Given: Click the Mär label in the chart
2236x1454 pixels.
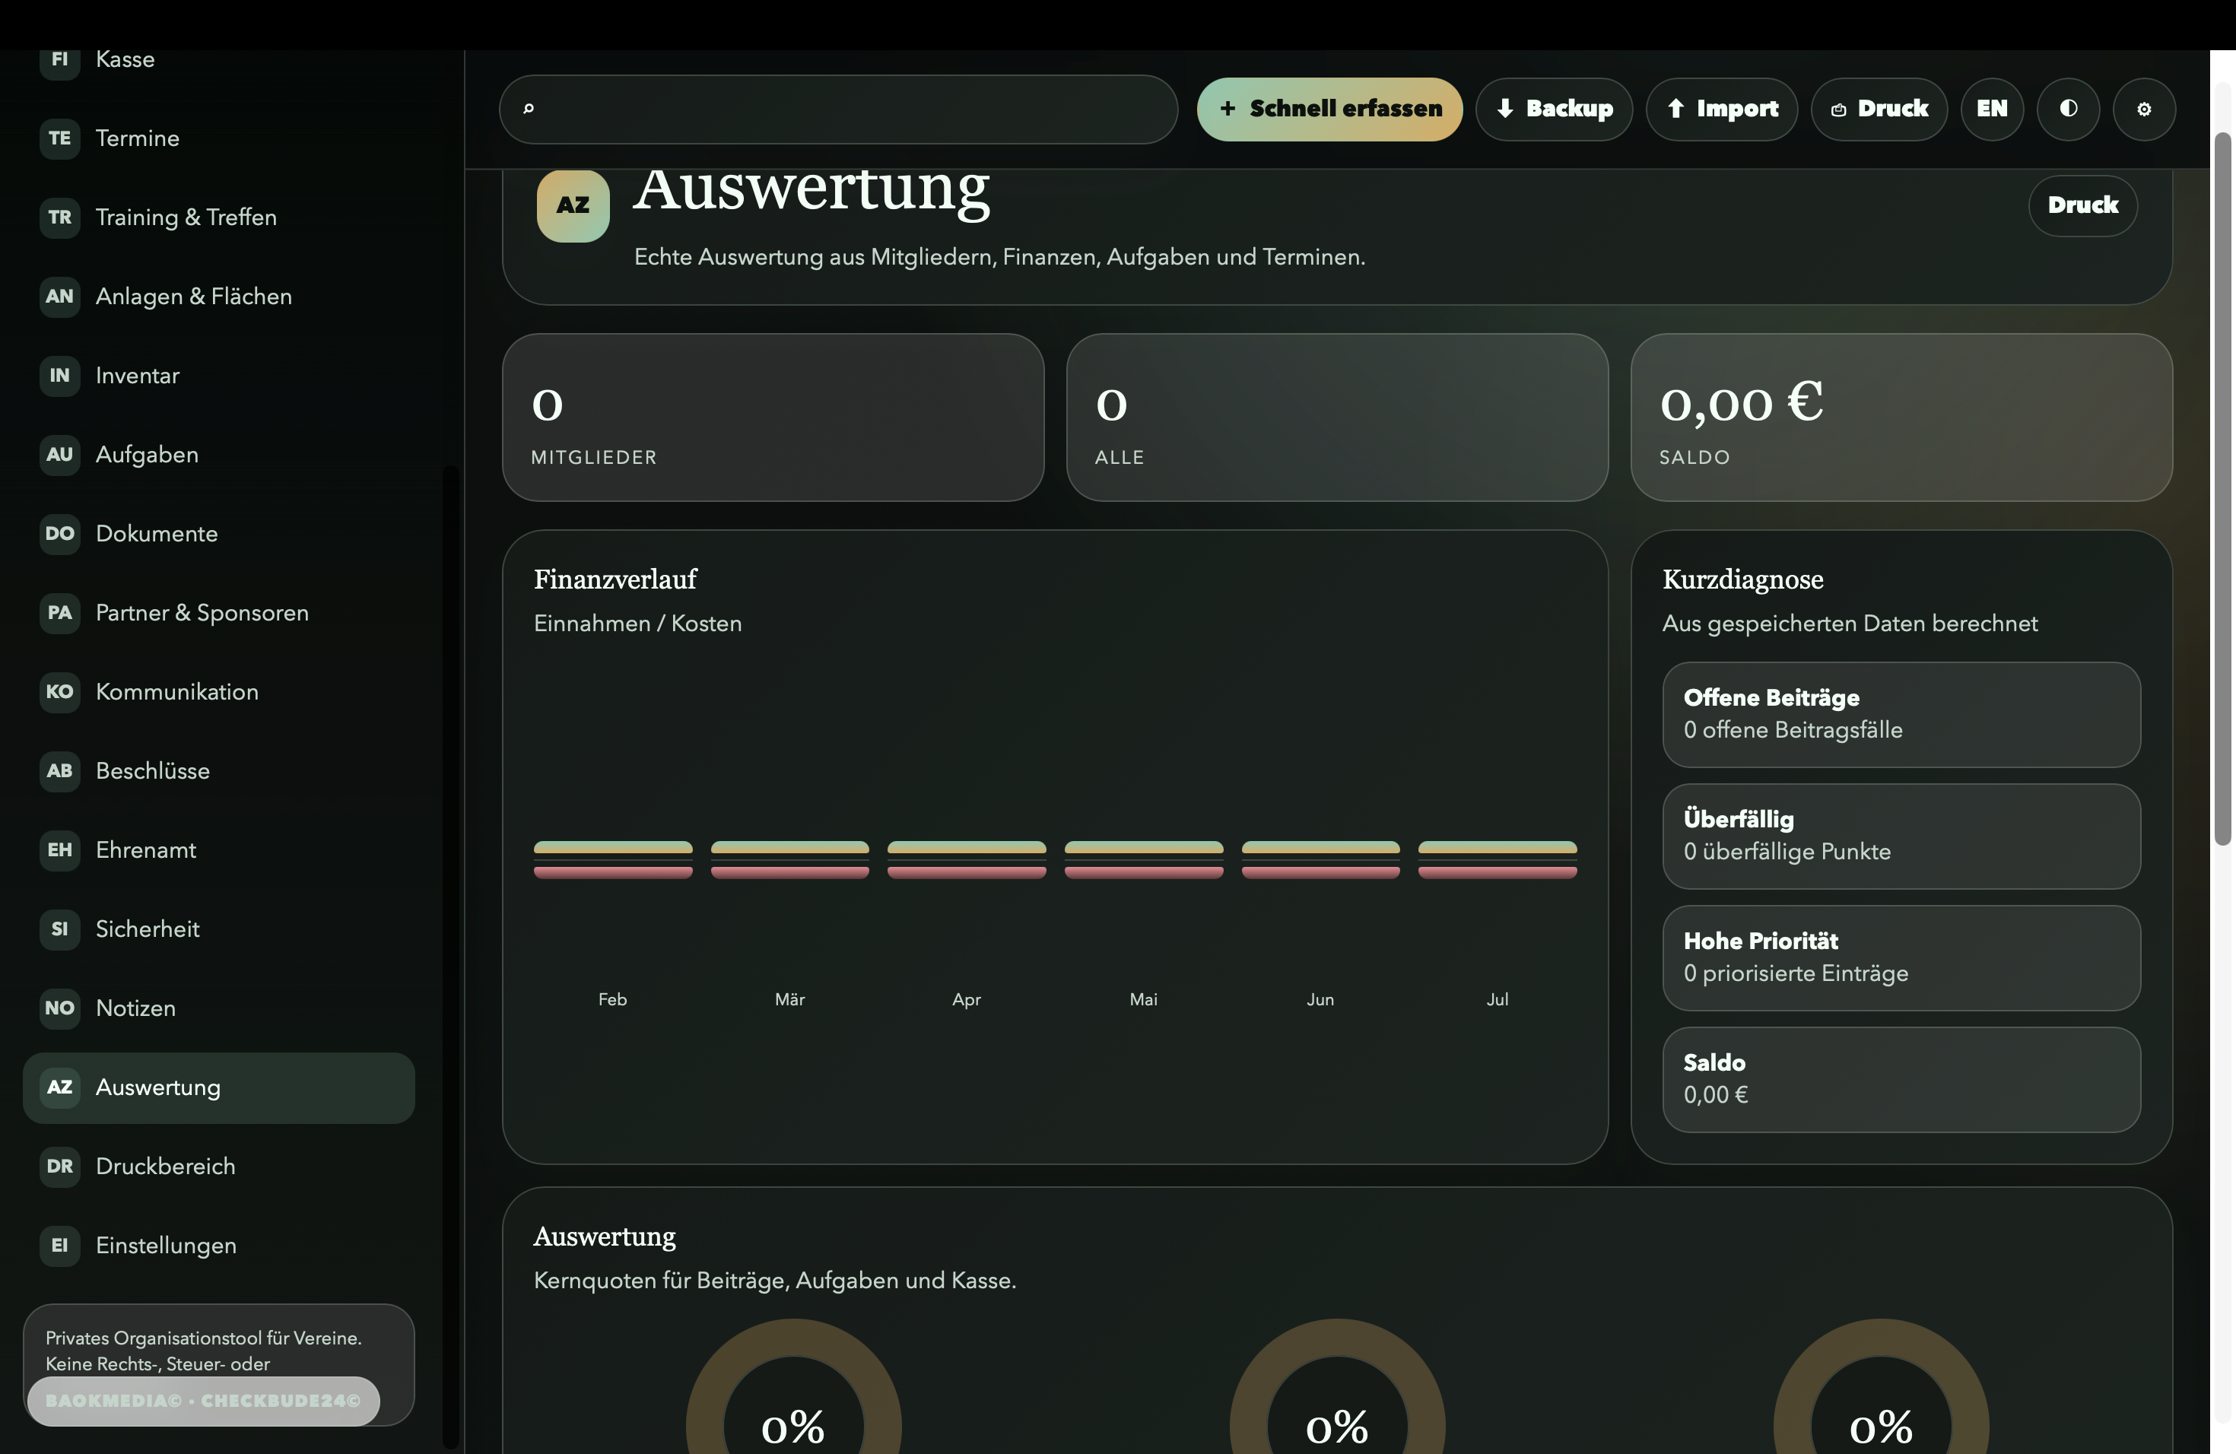Looking at the screenshot, I should 789,1000.
